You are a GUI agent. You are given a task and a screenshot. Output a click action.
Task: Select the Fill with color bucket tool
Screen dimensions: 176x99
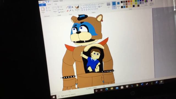[70, 7]
